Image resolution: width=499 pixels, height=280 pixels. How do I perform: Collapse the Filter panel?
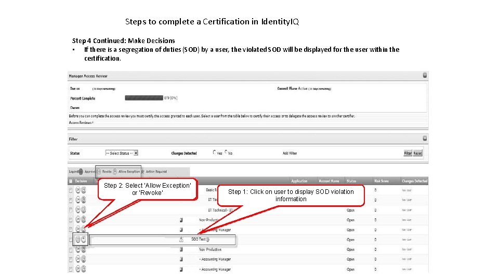point(425,138)
